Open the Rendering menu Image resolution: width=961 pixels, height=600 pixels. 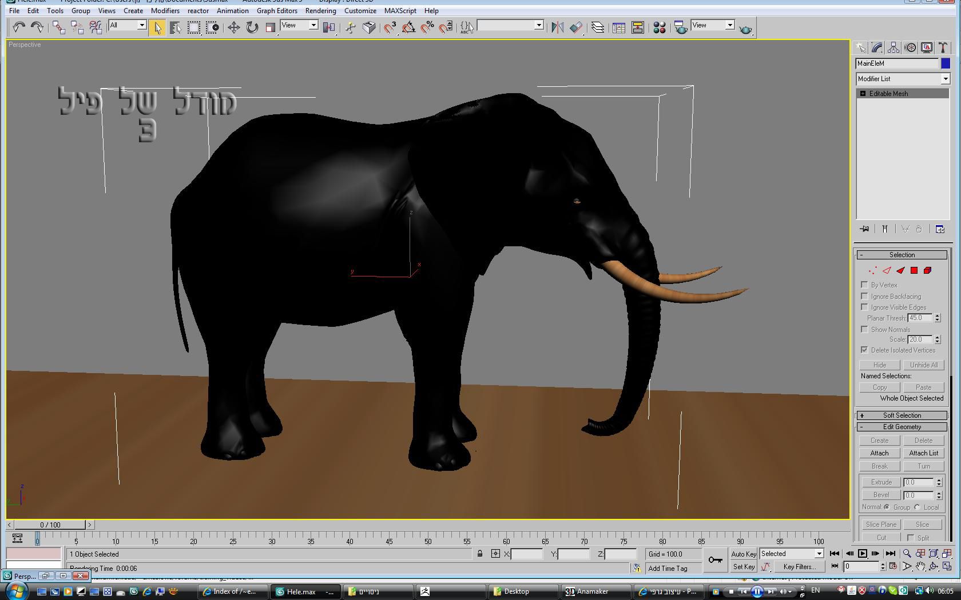320,10
